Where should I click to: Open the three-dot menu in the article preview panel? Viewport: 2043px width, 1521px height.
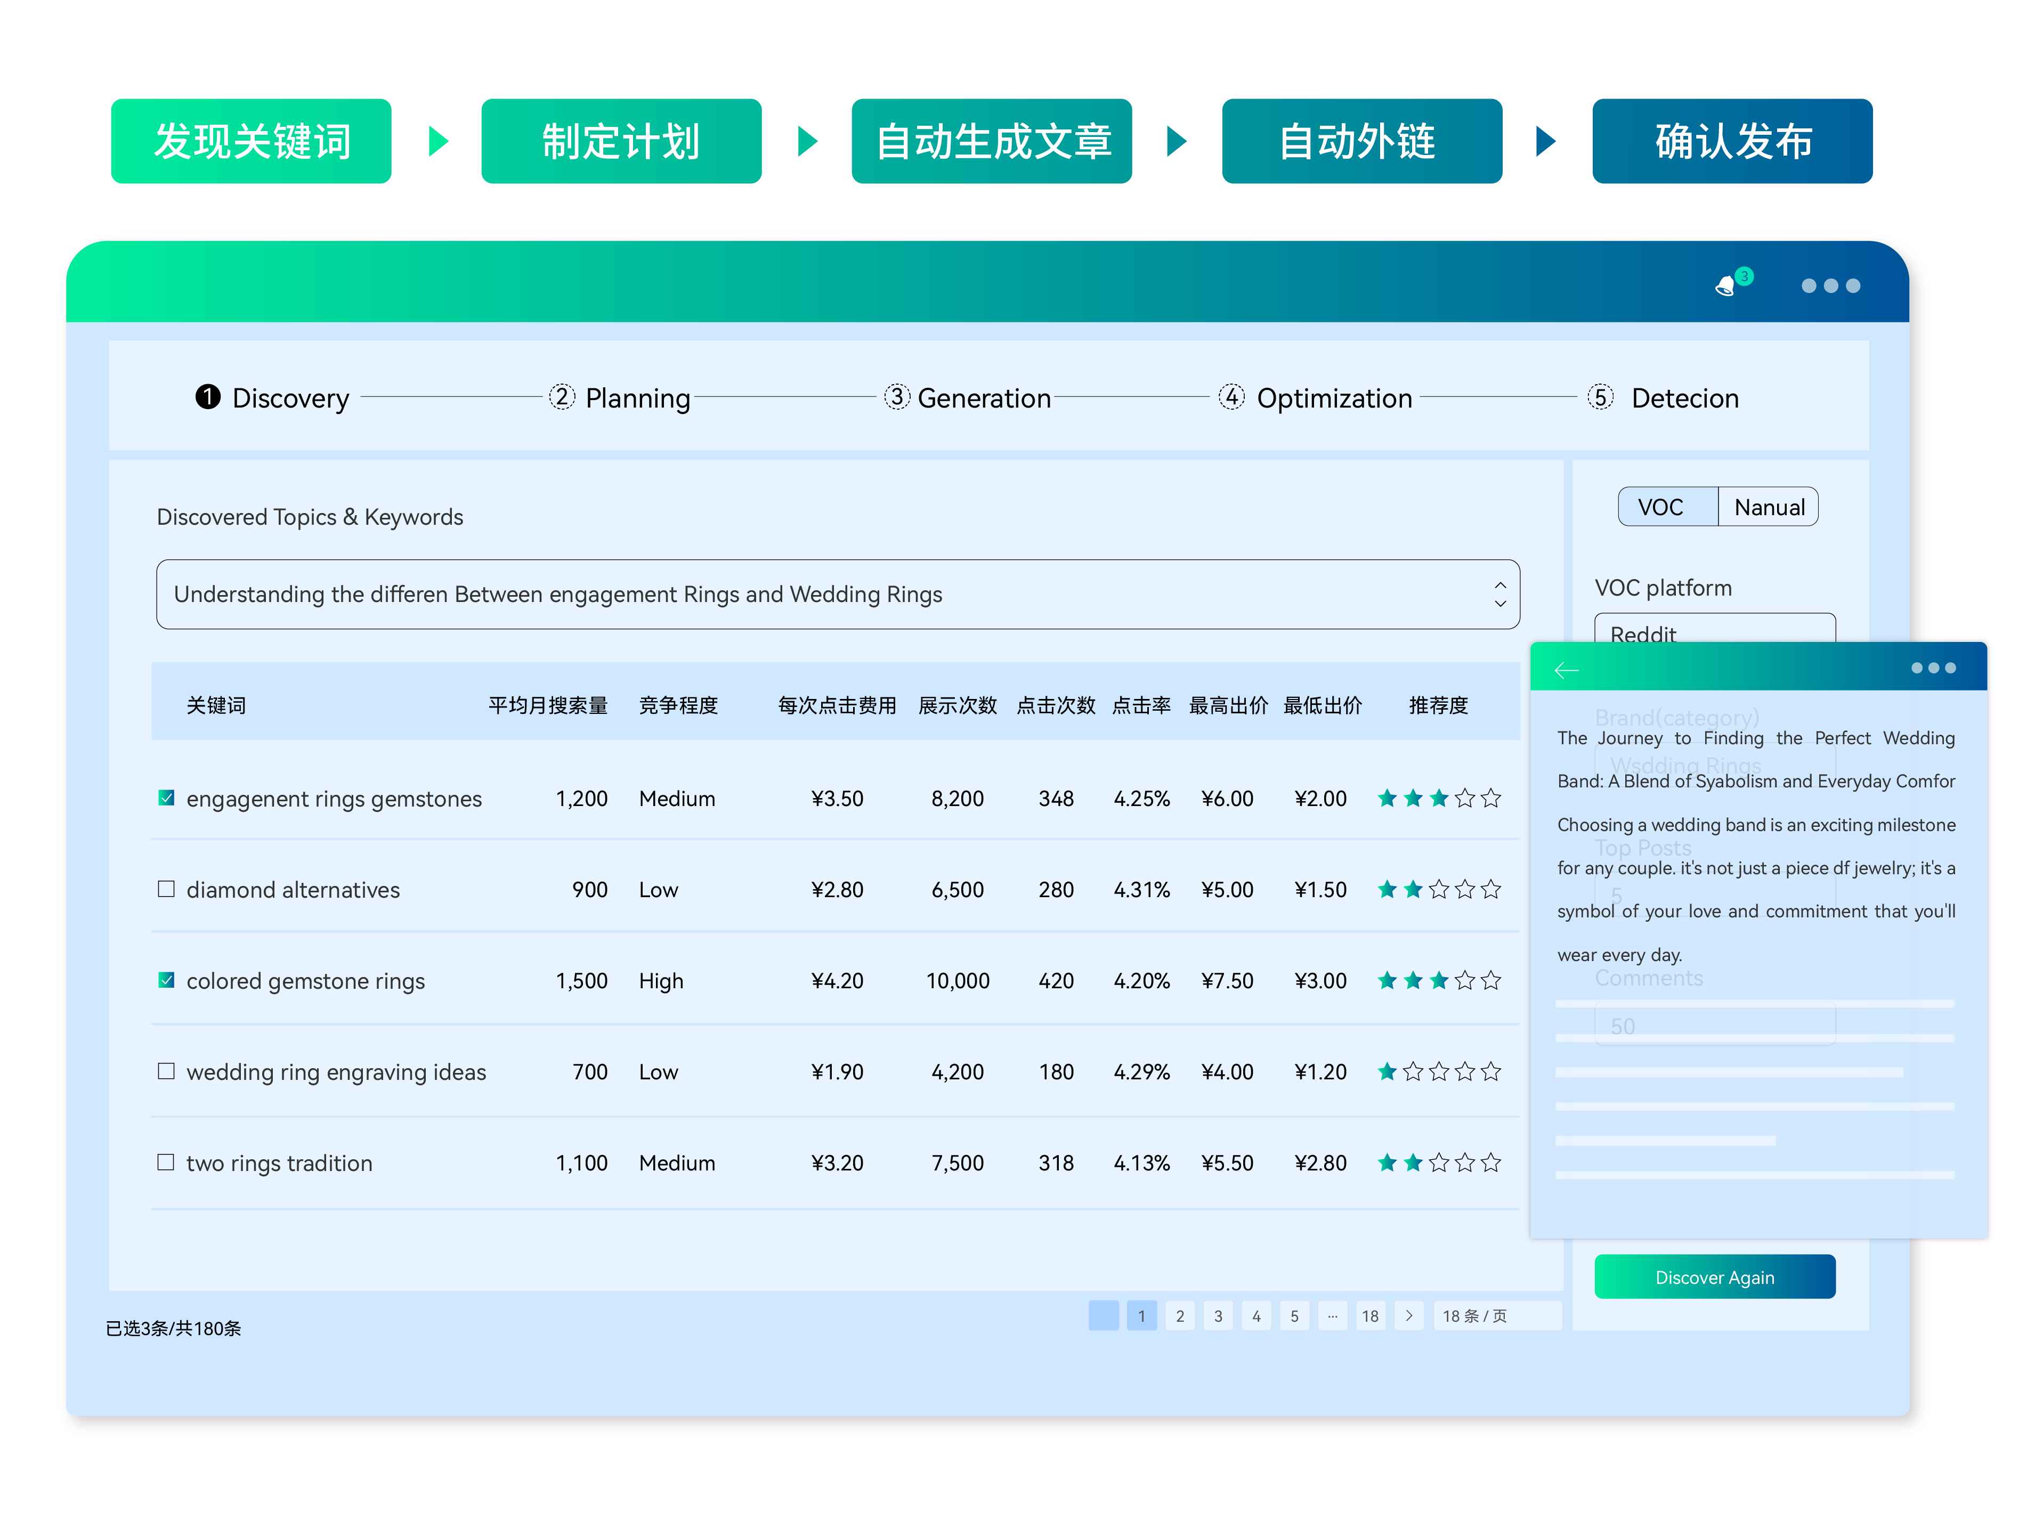(1933, 669)
